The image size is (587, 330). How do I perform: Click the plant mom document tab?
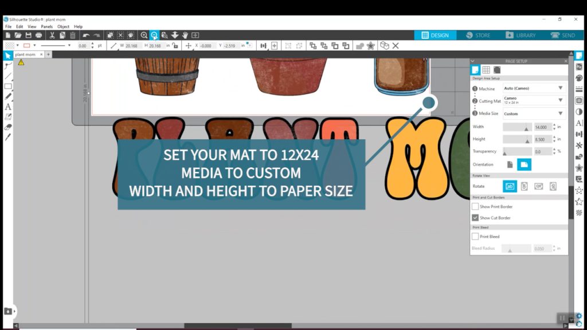[25, 55]
